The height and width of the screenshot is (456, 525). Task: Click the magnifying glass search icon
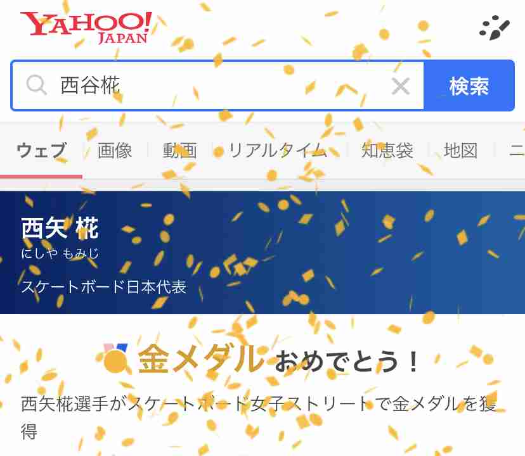pyautogui.click(x=36, y=85)
